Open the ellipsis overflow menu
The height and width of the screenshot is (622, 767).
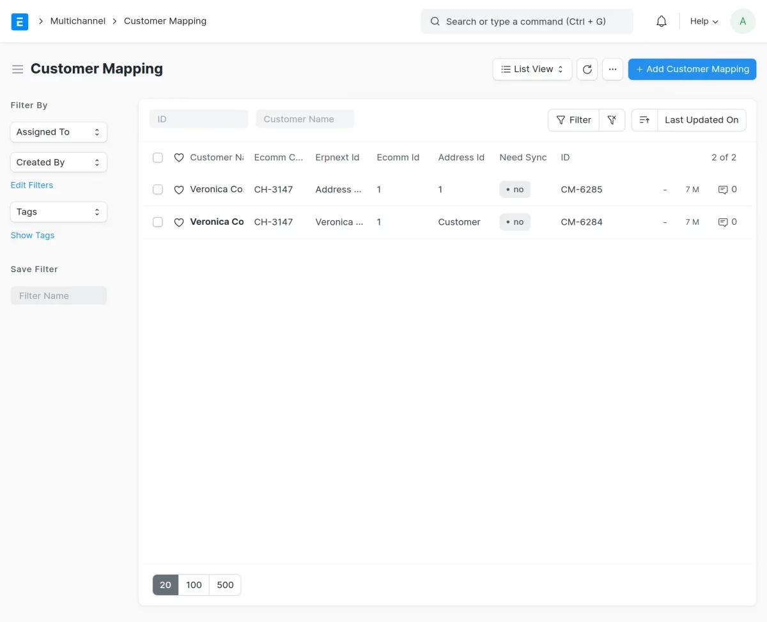pos(612,69)
